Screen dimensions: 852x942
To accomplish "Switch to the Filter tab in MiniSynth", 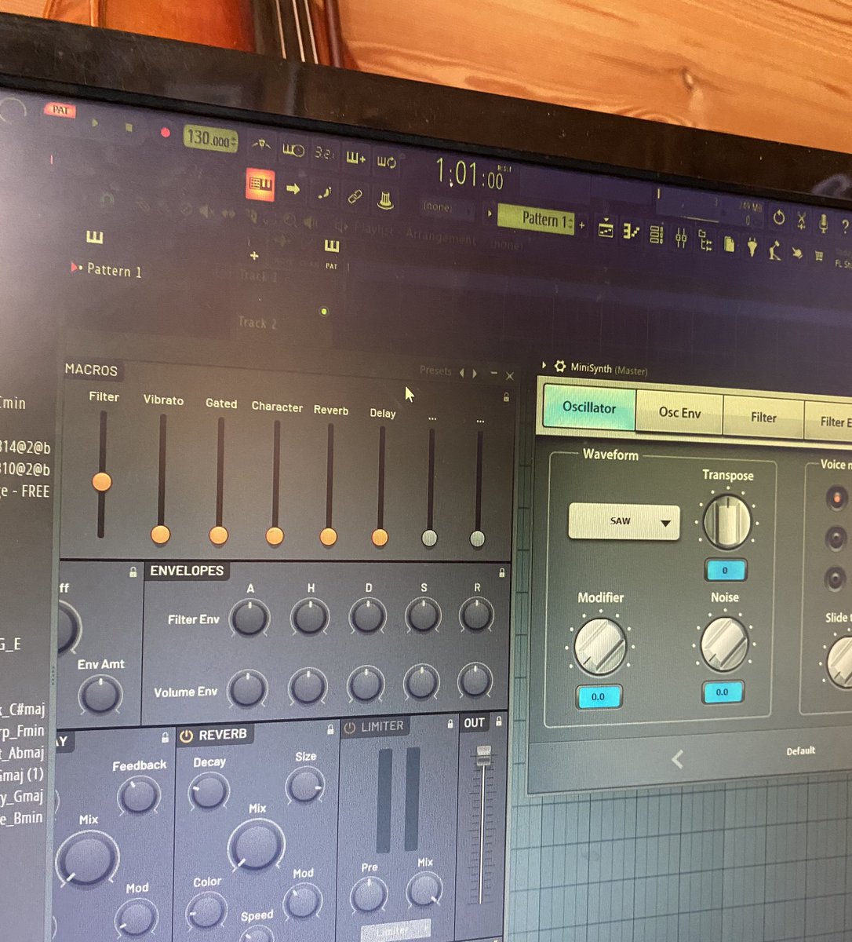I will coord(763,418).
